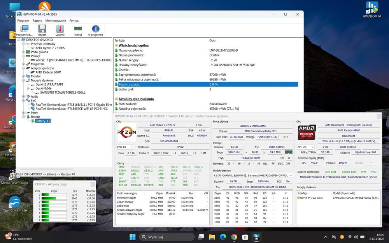Screen dimensions: 389x243
Task: Click the Windows Start button on taskbar
Action: [x=133, y=237]
